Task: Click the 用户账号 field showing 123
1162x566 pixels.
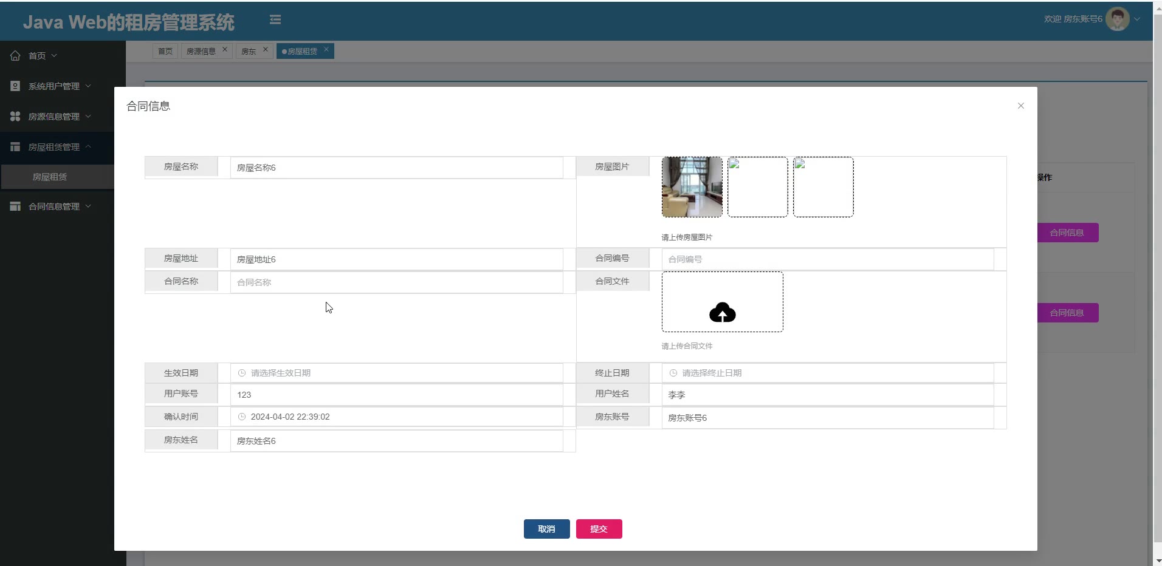Action: coord(396,395)
